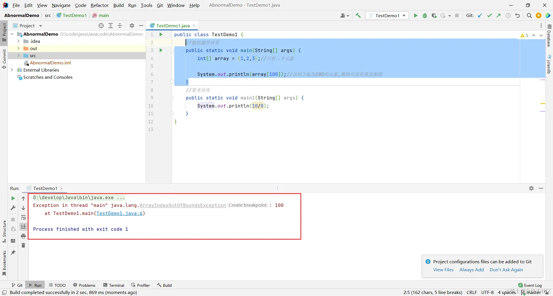
Task: Click the select opened file target icon
Action: pyautogui.click(x=101, y=26)
